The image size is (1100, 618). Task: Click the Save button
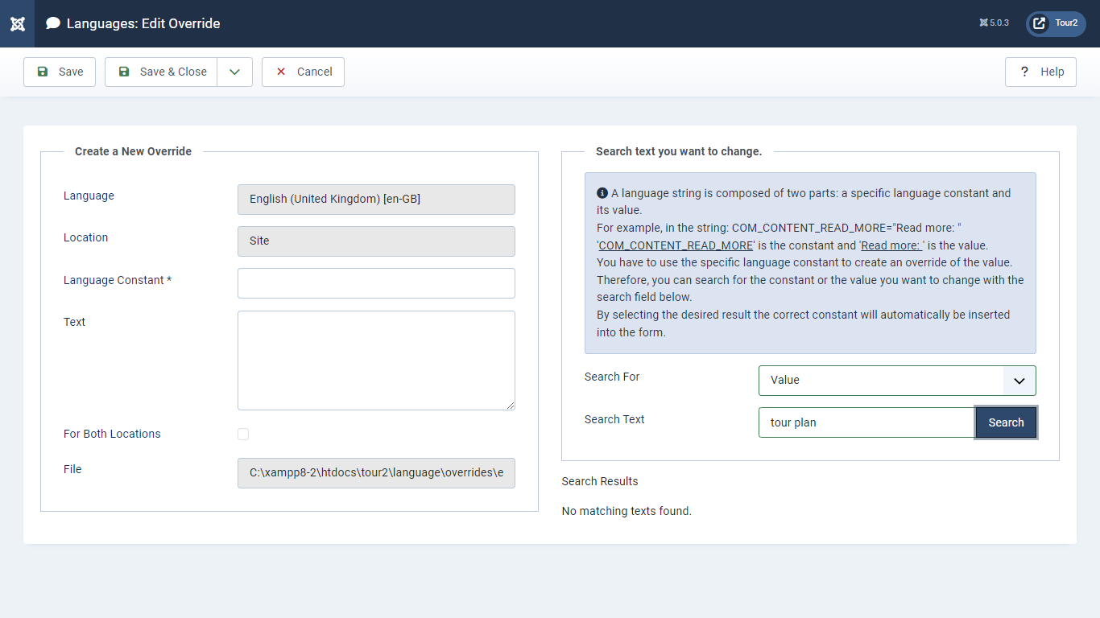tap(60, 72)
